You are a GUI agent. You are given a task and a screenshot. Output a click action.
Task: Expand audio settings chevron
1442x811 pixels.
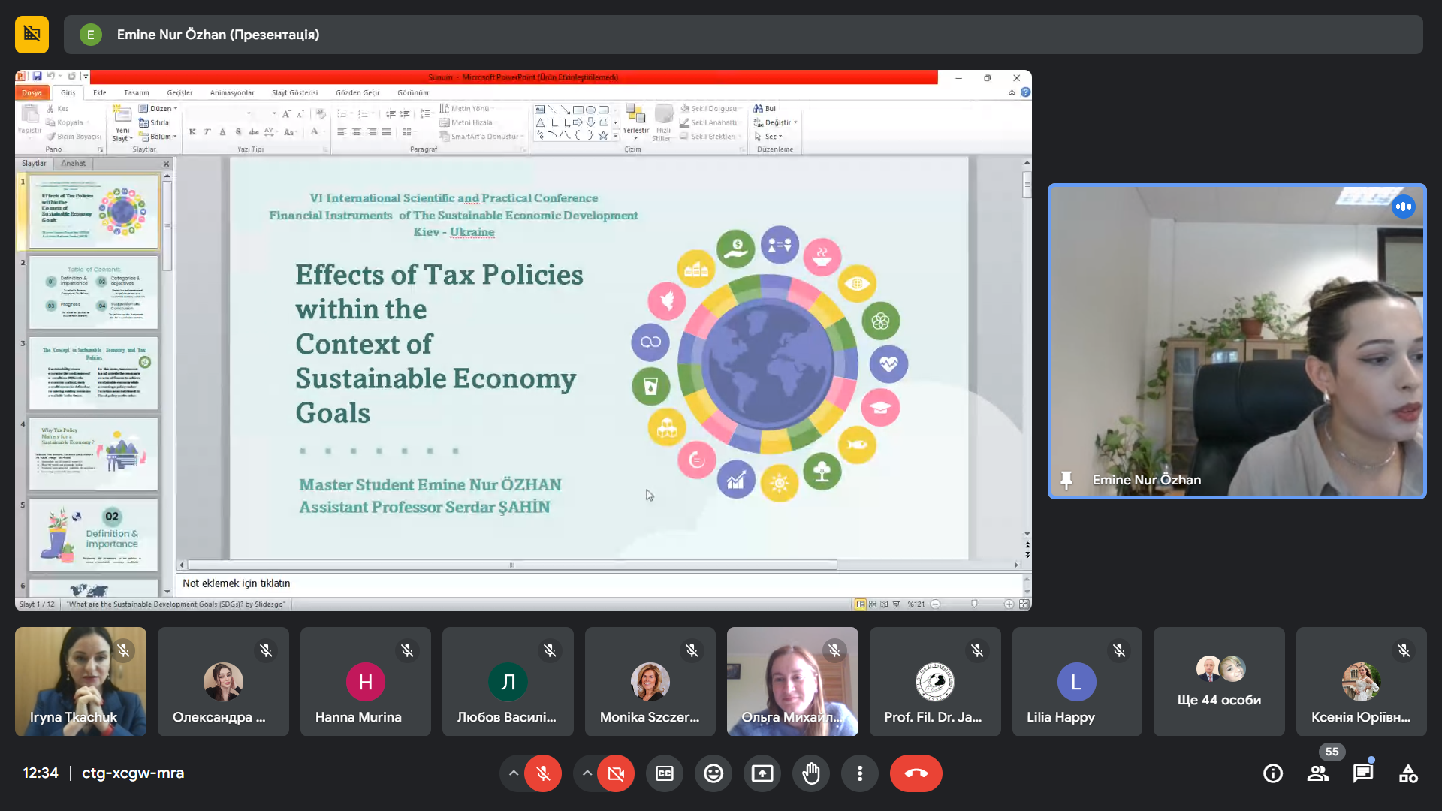(x=514, y=773)
